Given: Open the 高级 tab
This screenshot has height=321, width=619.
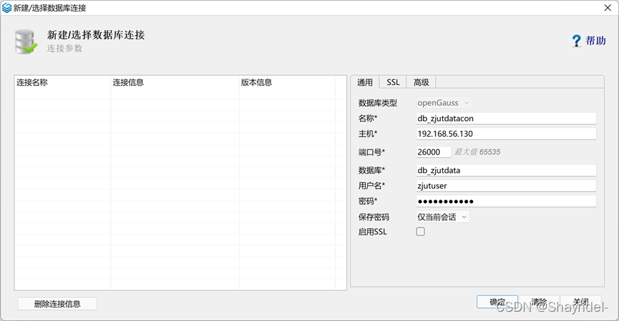Looking at the screenshot, I should (x=421, y=82).
